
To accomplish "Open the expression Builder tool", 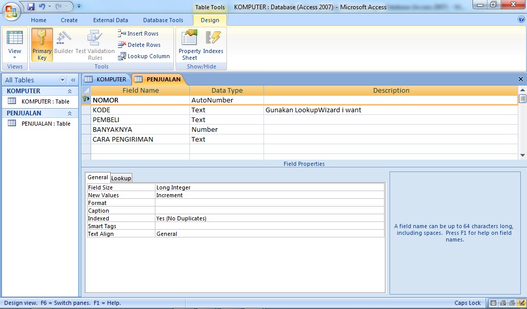I will tap(63, 44).
